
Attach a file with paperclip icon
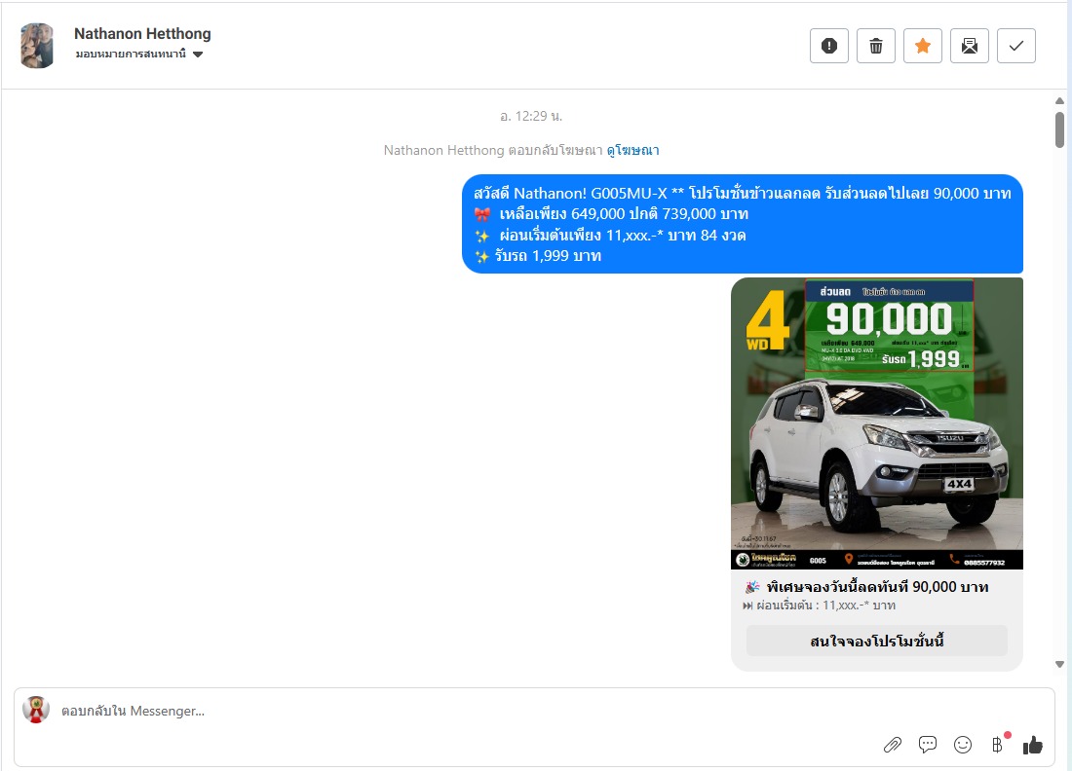tap(893, 745)
